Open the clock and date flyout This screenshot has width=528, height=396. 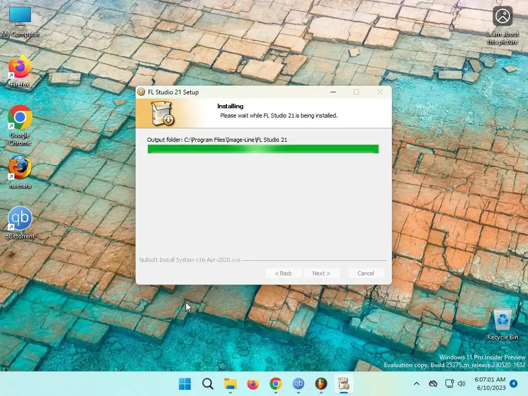[491, 384]
